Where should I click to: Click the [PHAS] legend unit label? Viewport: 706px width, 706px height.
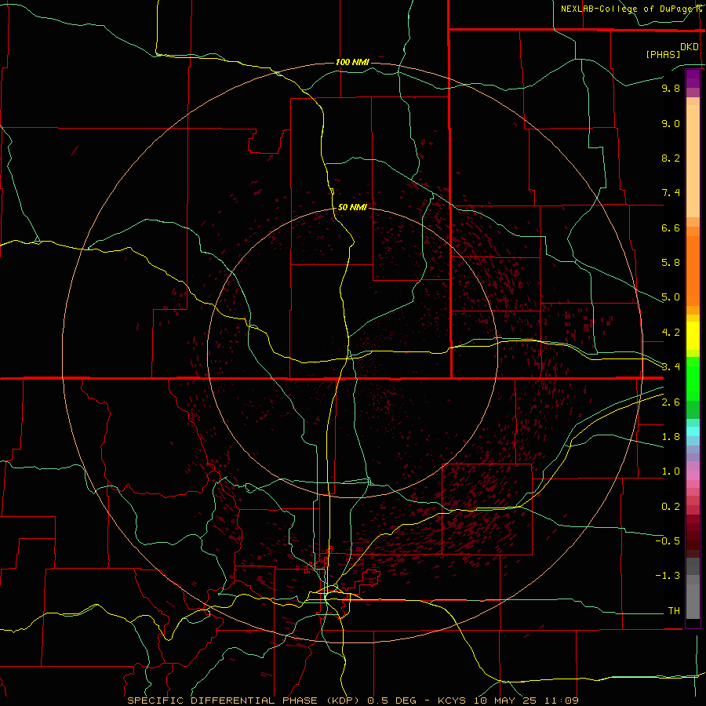(x=663, y=54)
